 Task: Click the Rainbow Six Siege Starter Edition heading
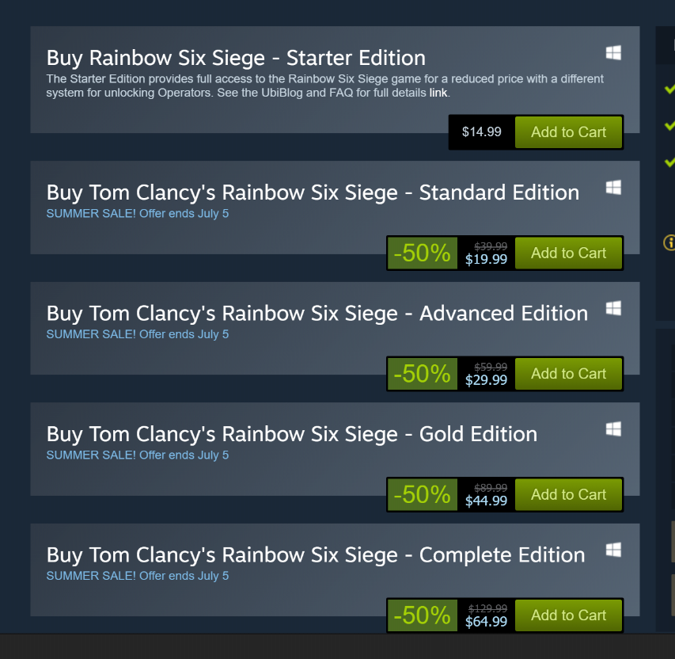click(236, 58)
